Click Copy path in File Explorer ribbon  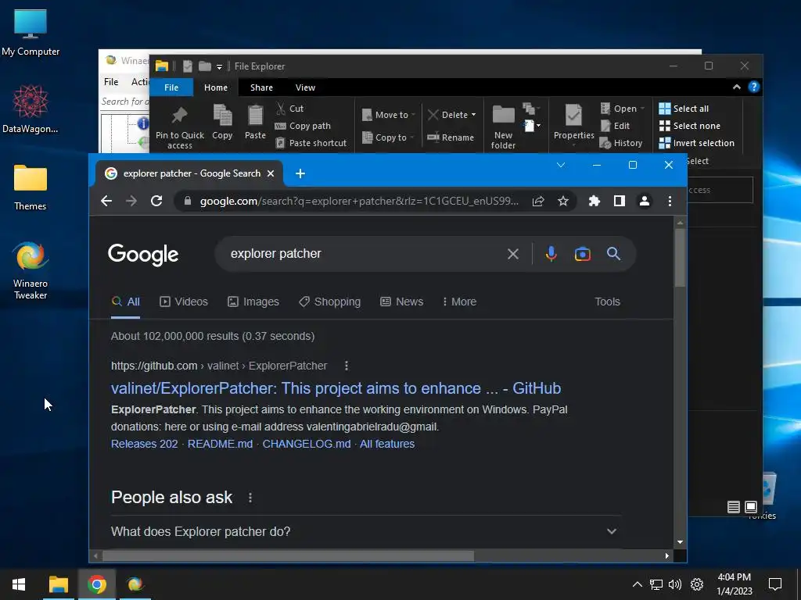coord(303,126)
